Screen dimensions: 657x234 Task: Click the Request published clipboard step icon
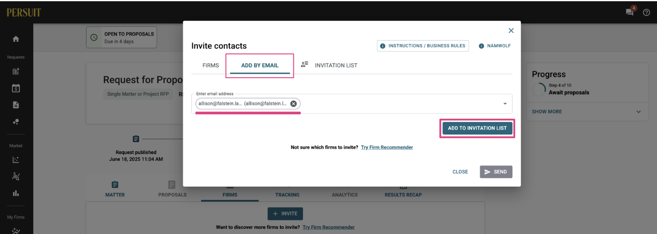tap(136, 139)
